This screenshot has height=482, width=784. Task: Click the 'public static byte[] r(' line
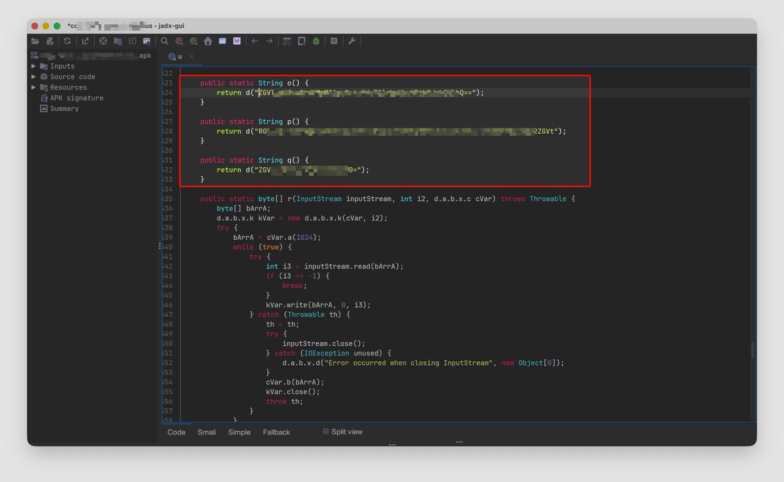(x=387, y=199)
